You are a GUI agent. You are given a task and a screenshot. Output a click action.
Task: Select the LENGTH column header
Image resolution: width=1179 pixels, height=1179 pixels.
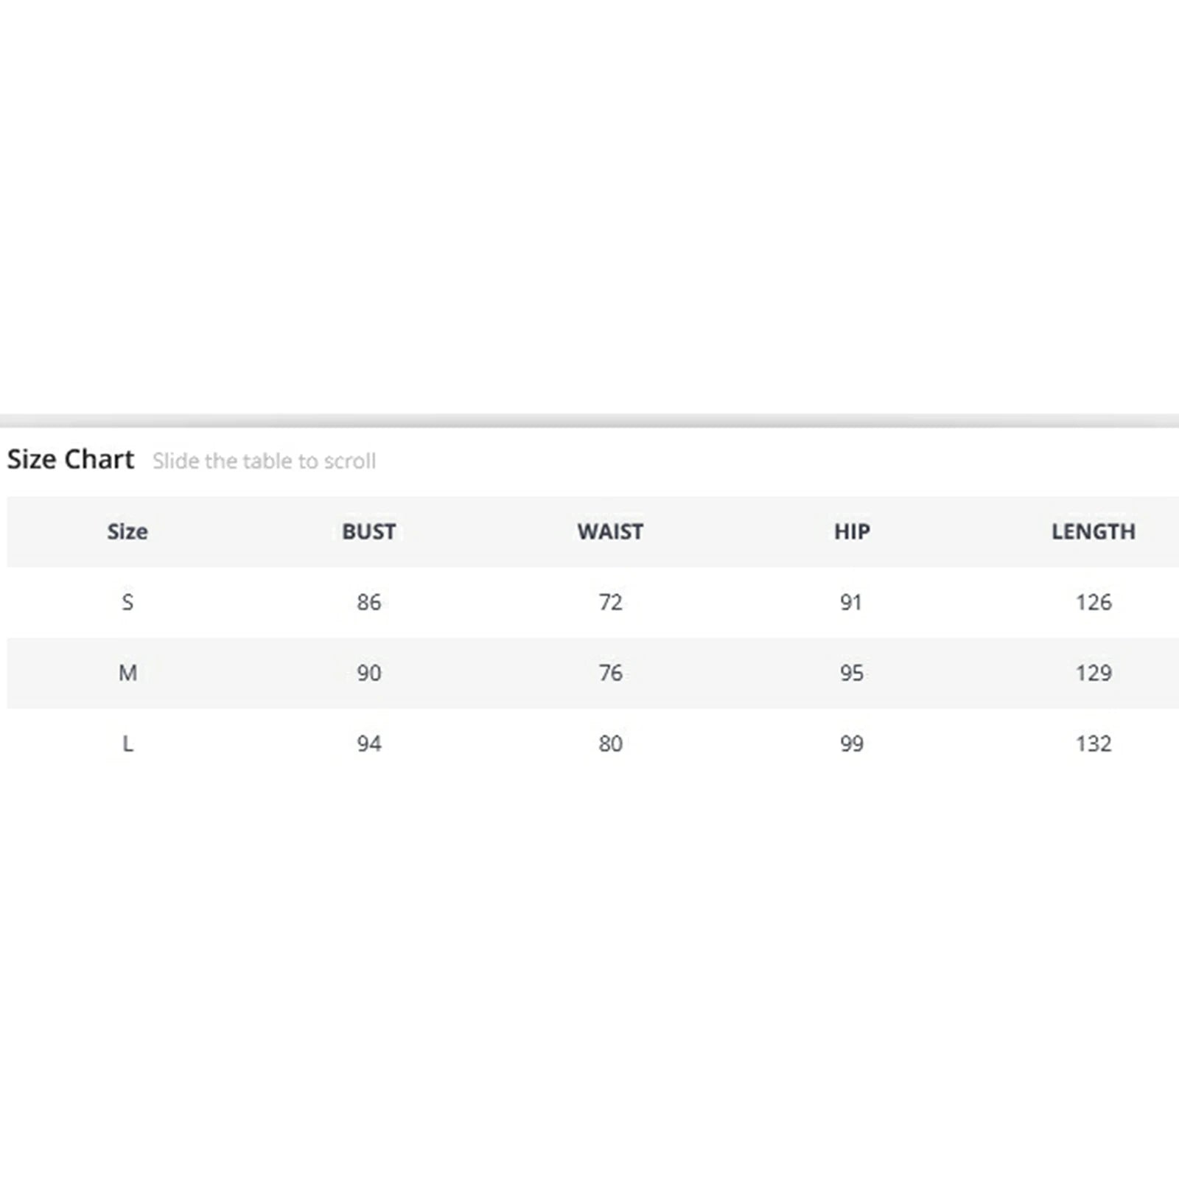(x=1093, y=531)
